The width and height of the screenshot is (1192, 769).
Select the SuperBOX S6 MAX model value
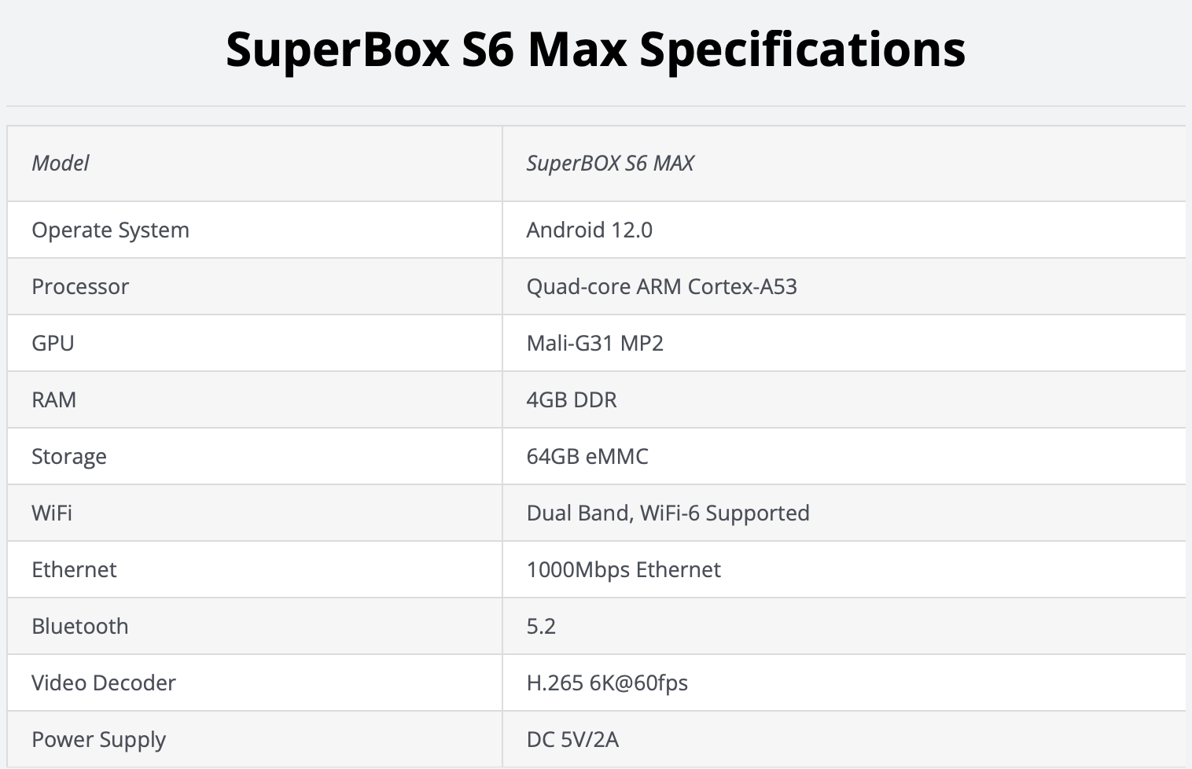click(610, 164)
